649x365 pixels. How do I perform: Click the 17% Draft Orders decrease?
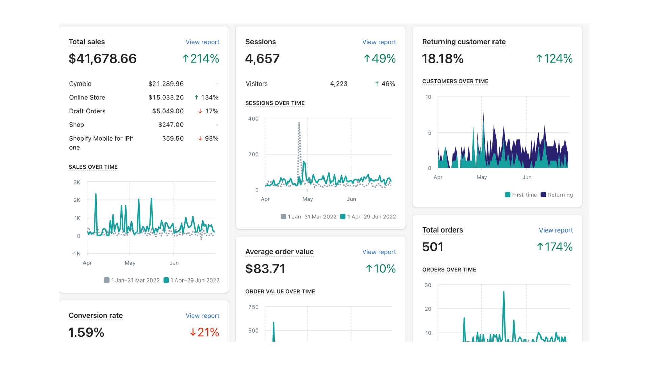pos(208,111)
